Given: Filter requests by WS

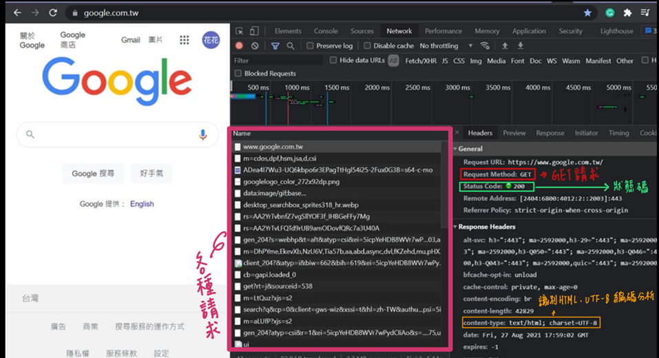Looking at the screenshot, I should coord(552,61).
